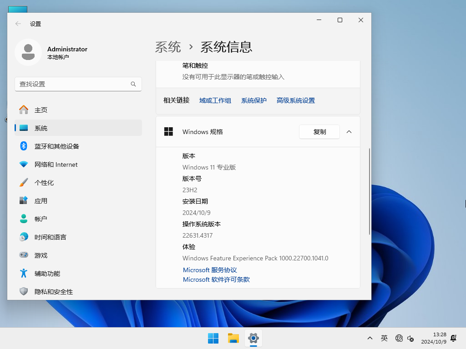This screenshot has width=466, height=349.
Task: Open Network and Internet (网络和Internet) settings
Action: 56,164
